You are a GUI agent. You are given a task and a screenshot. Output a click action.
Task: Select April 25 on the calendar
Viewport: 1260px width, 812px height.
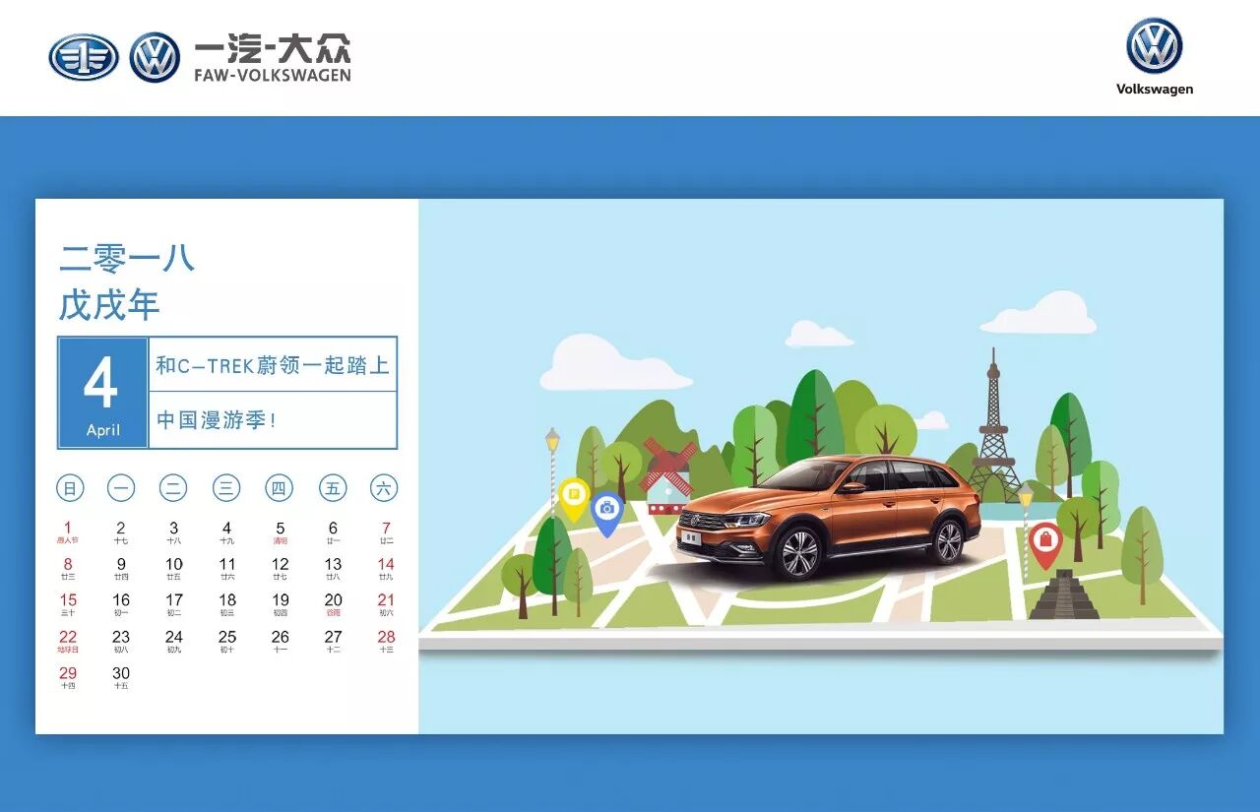(227, 641)
